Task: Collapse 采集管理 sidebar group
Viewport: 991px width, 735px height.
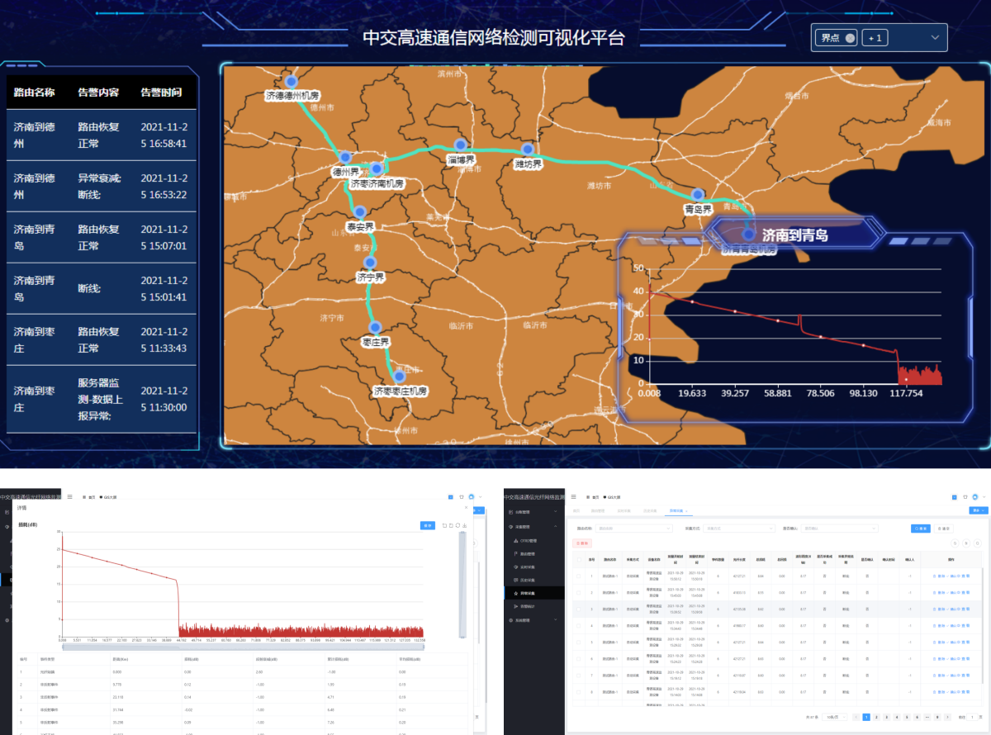Action: pos(534,527)
